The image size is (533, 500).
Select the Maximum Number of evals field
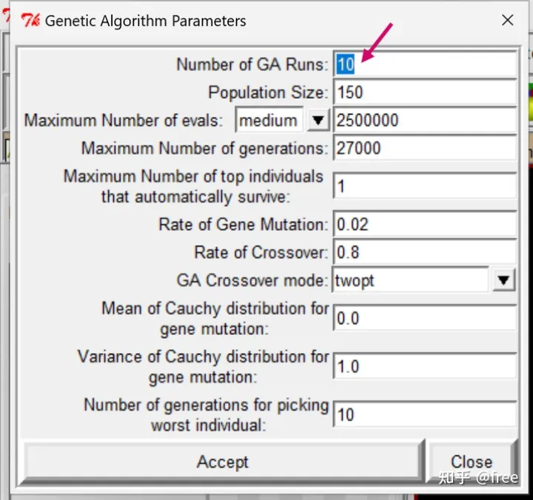click(x=424, y=121)
